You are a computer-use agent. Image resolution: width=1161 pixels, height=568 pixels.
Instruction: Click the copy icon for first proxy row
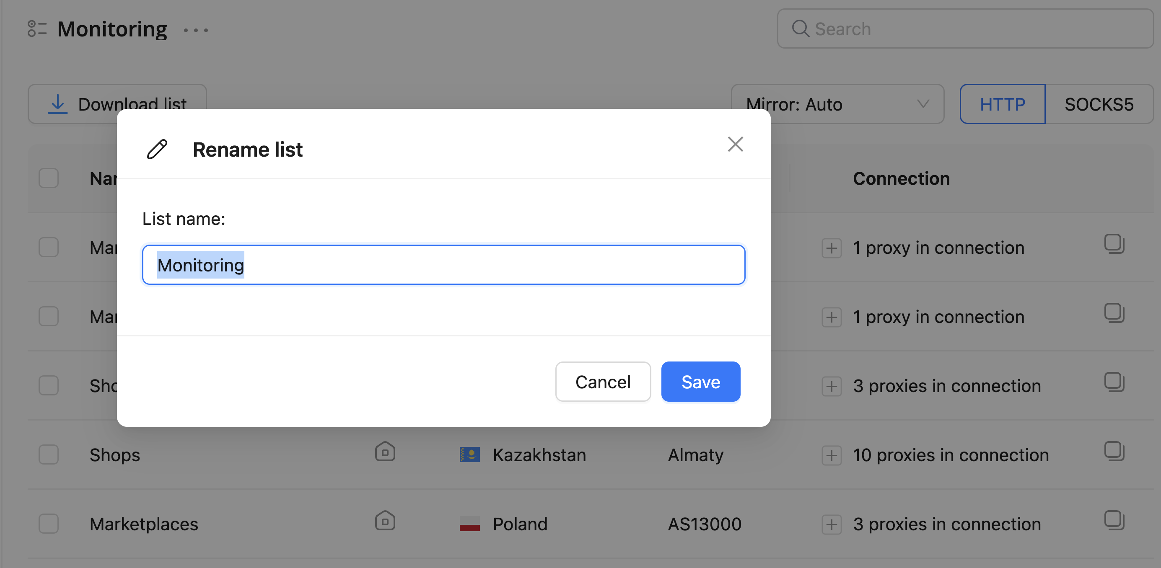[x=1114, y=244]
